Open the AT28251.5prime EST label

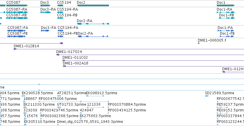pyautogui.click(x=72, y=93)
